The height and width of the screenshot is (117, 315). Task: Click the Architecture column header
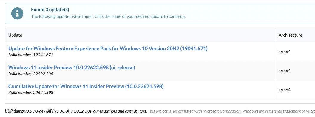[290, 35]
